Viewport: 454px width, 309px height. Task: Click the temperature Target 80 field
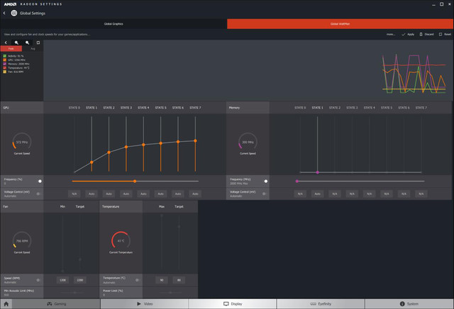pyautogui.click(x=179, y=280)
